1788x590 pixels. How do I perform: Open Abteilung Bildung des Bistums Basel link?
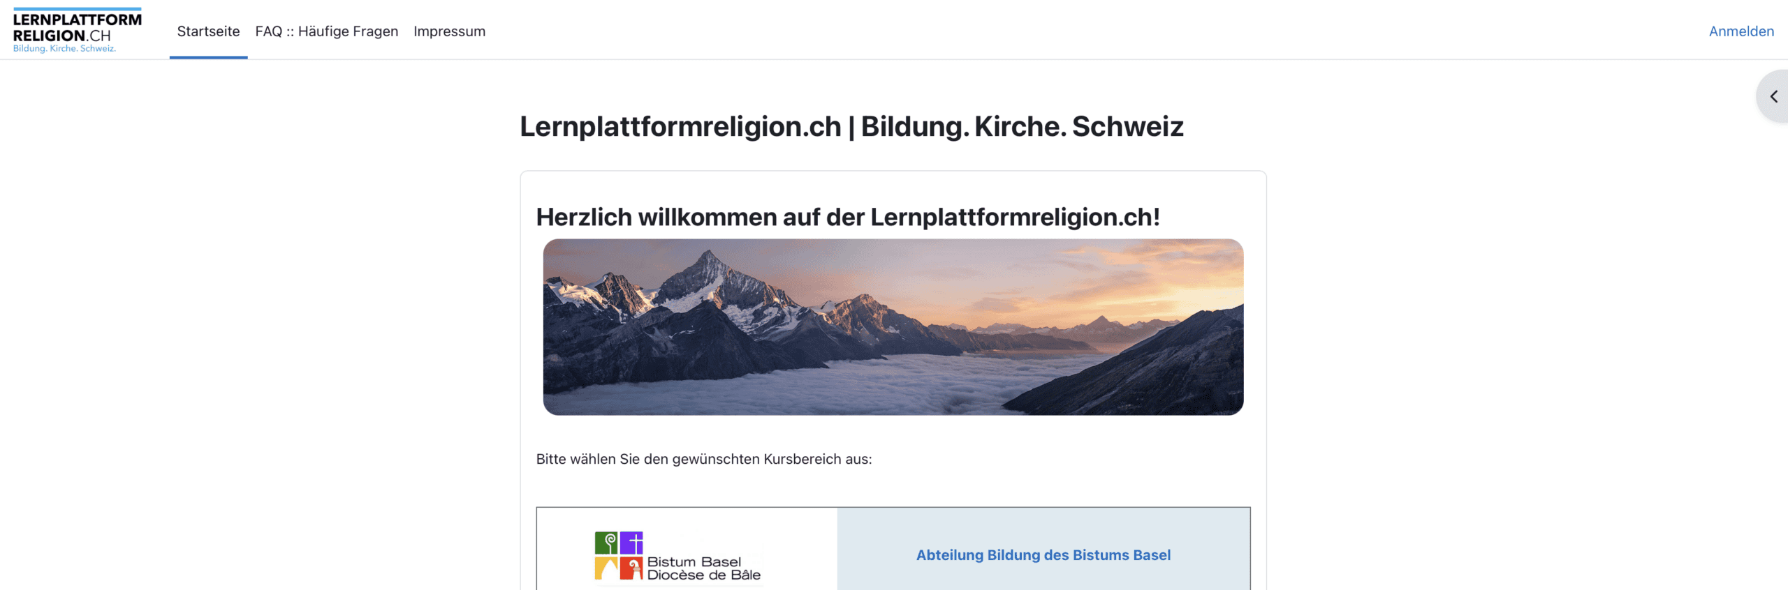(x=1043, y=555)
